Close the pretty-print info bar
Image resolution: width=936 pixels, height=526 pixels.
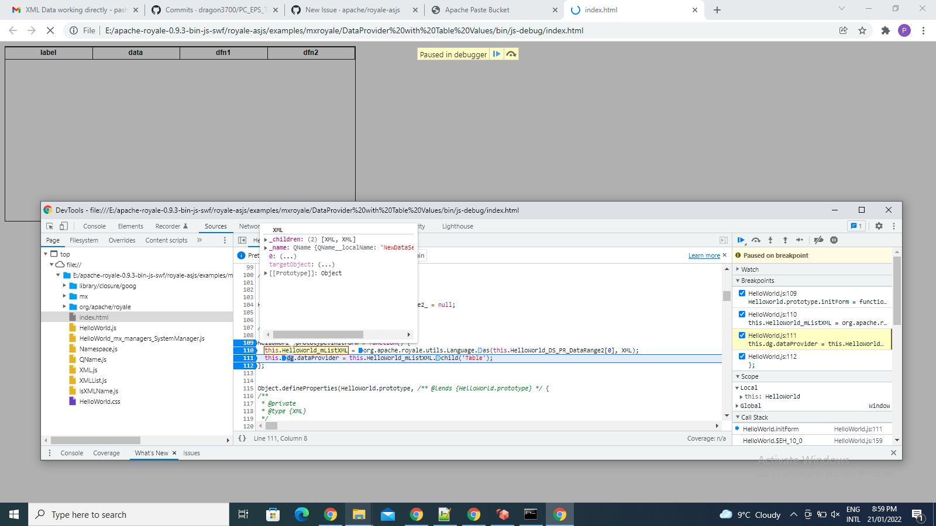724,255
